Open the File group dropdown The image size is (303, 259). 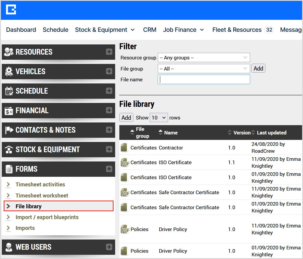click(x=204, y=69)
